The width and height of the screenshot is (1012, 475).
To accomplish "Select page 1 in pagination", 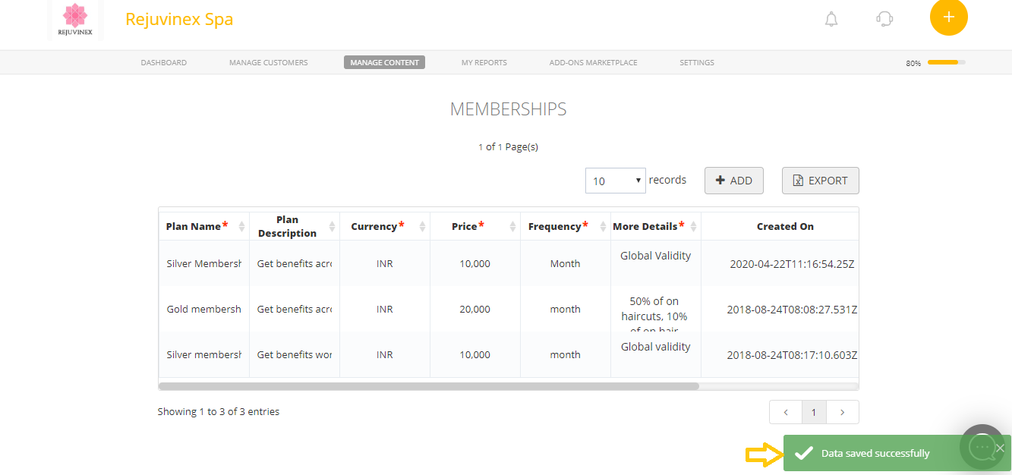I will 814,412.
